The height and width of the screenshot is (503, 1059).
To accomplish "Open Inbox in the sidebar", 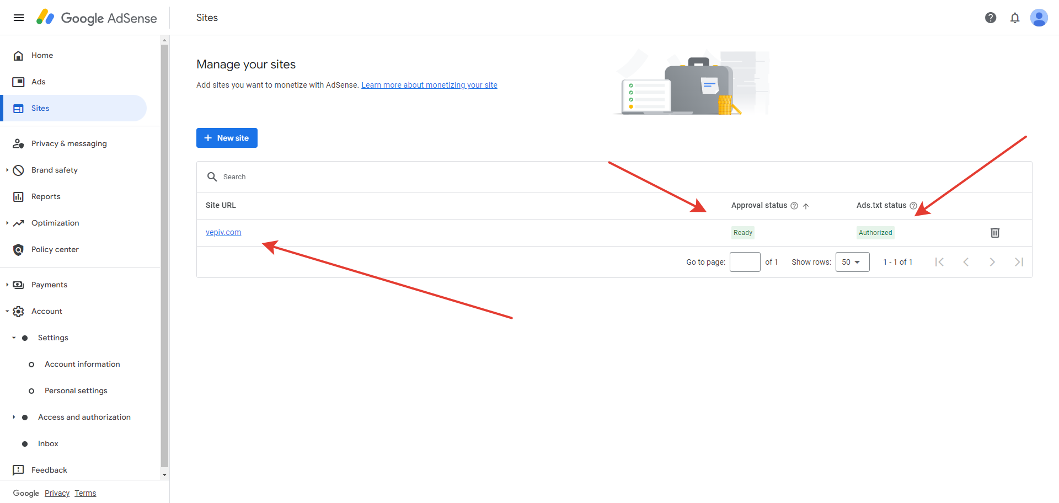I will 48,443.
